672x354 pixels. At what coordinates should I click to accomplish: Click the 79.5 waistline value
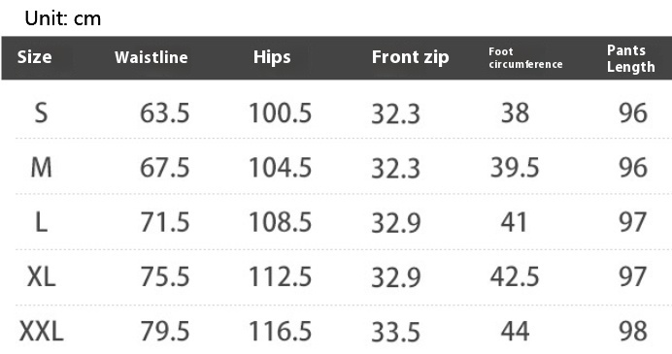coord(164,332)
